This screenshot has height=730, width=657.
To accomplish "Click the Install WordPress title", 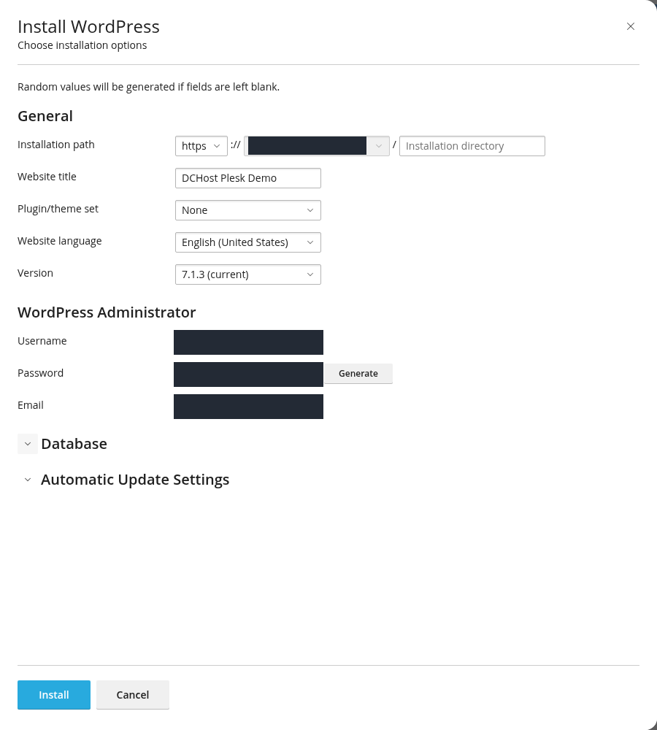I will 88,26.
